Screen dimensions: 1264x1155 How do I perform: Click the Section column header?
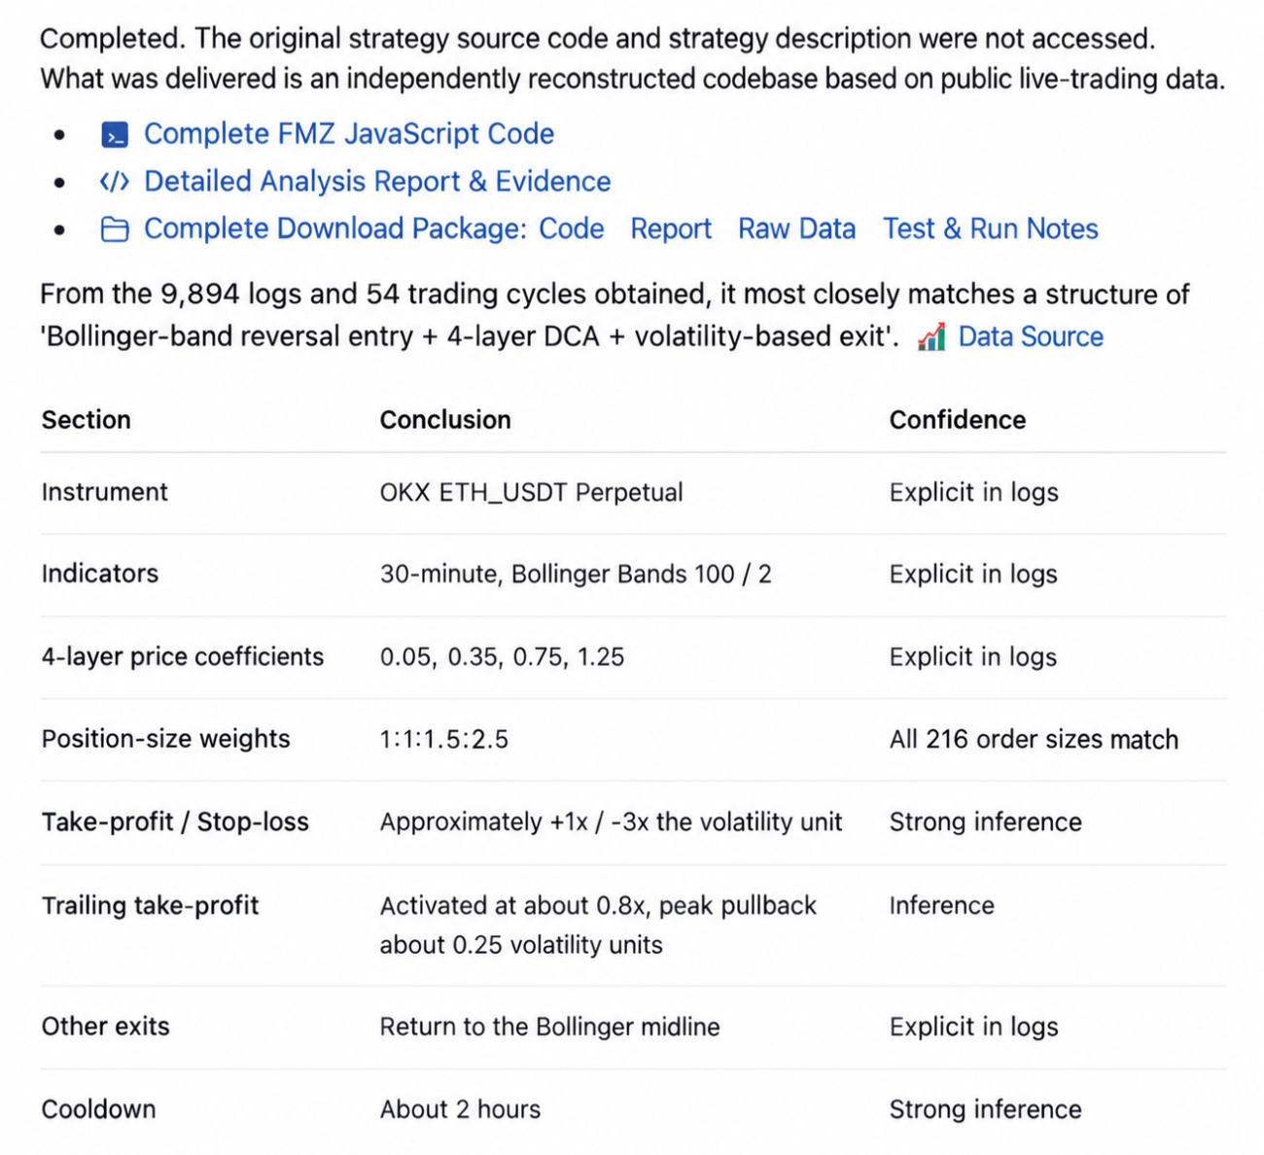pos(86,420)
